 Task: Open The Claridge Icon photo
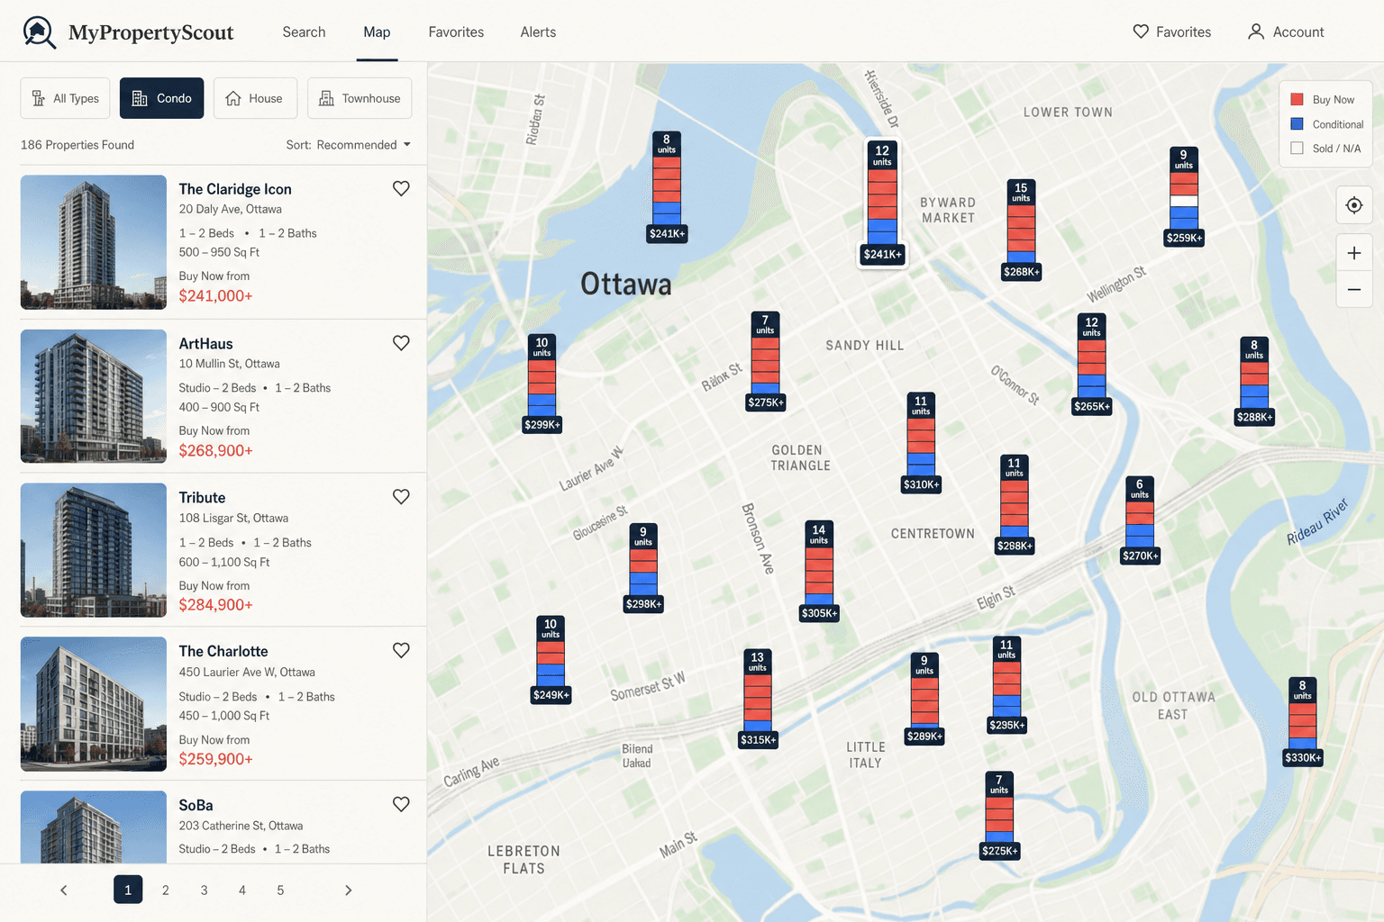(x=94, y=242)
